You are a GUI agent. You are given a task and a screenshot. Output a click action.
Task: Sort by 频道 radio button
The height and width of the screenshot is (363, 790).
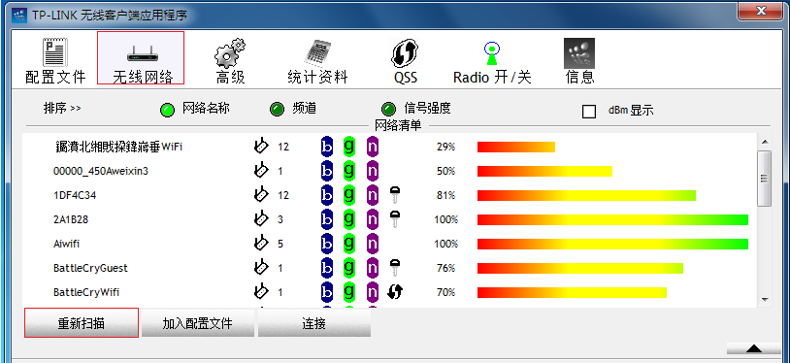pos(277,110)
